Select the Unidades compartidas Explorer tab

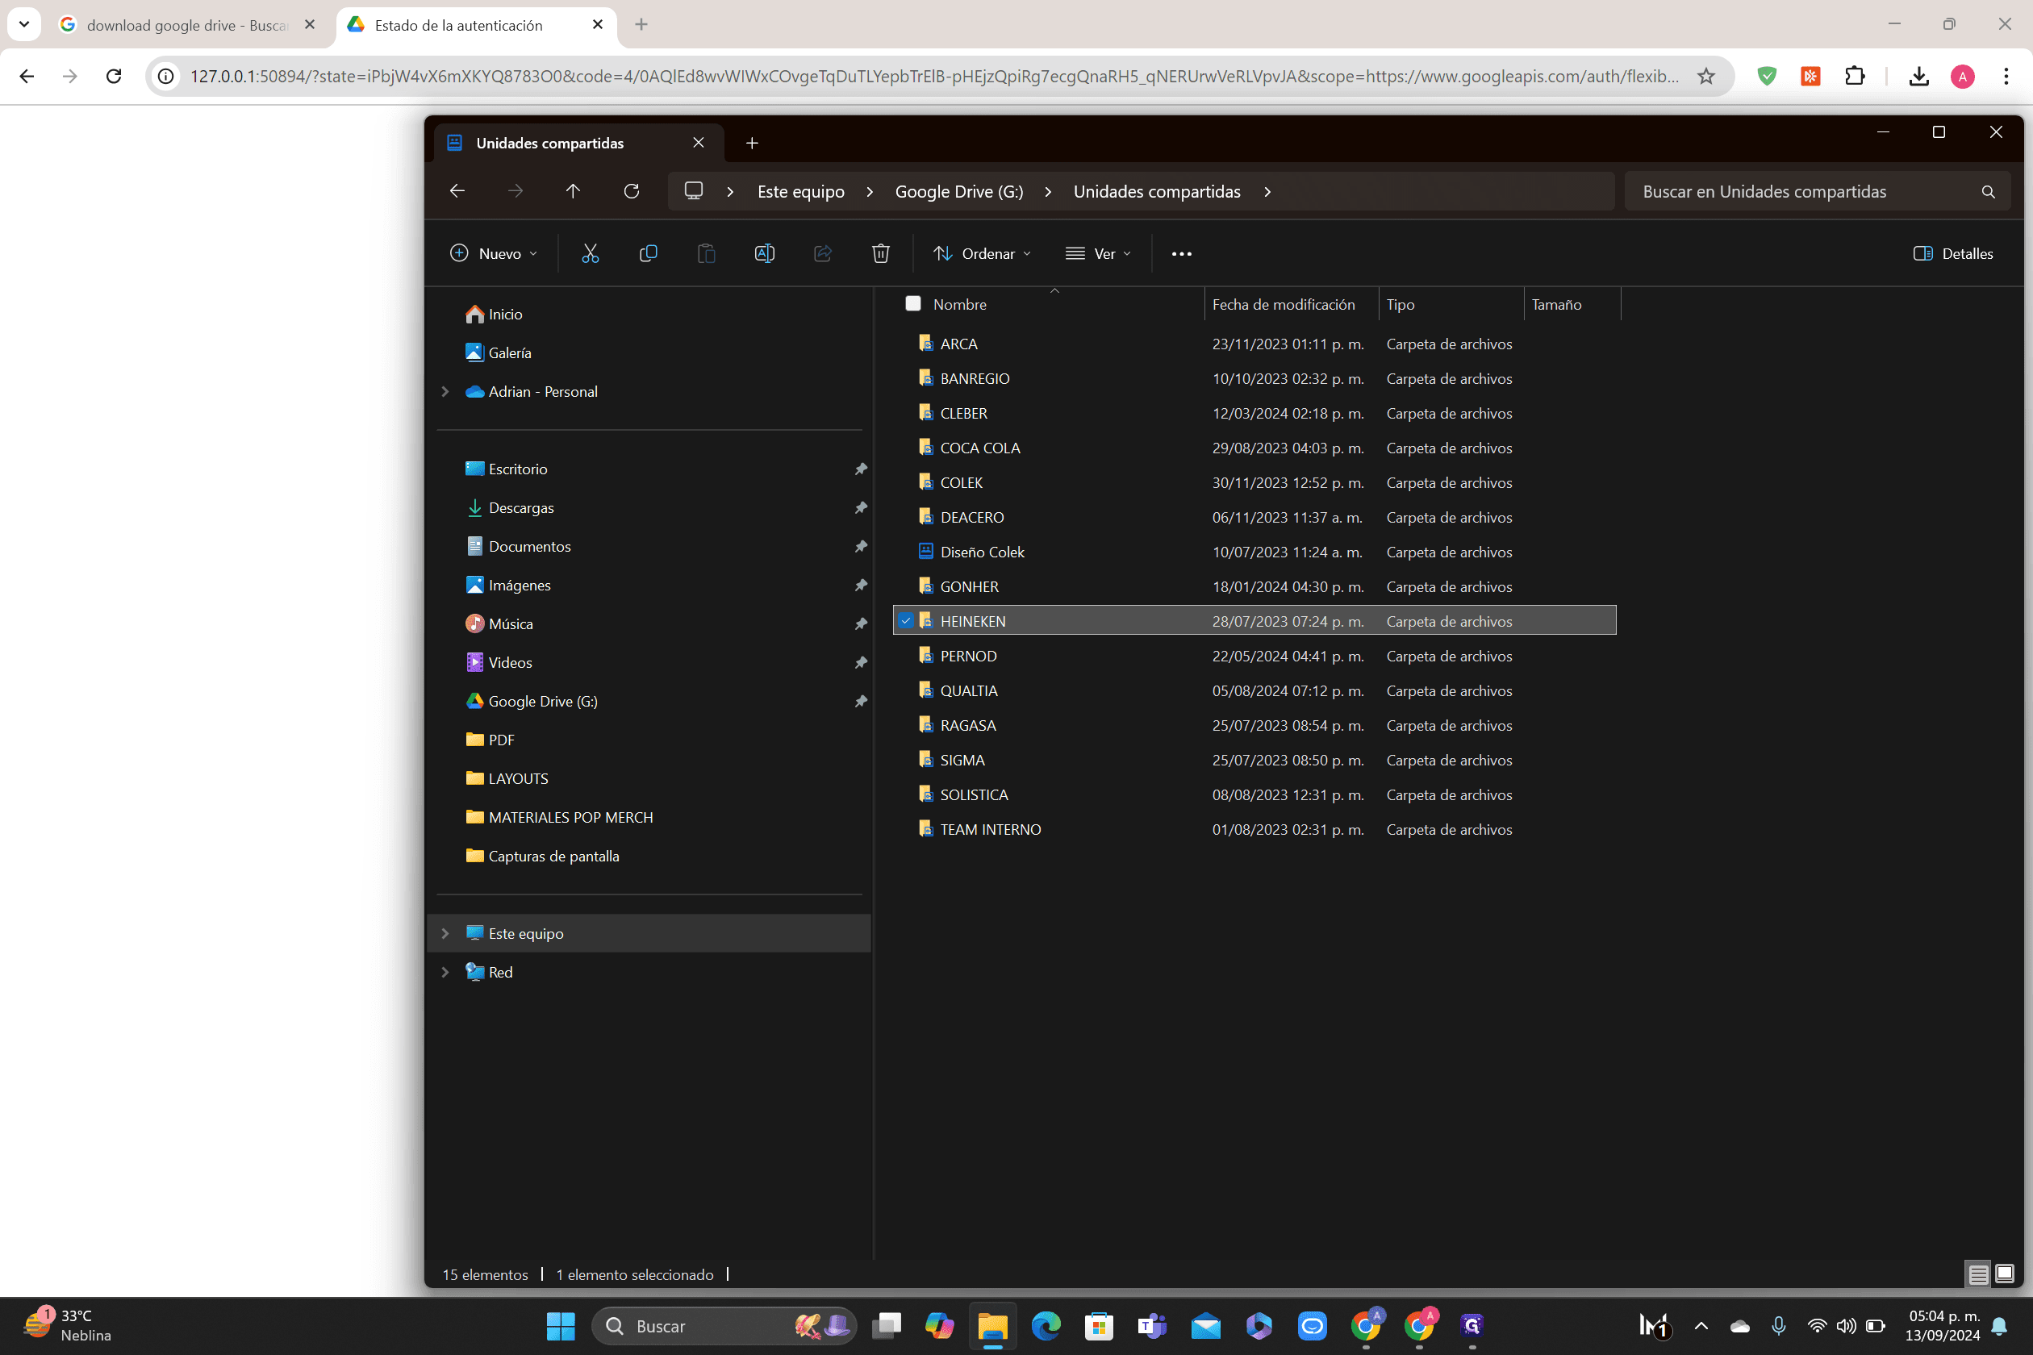click(x=578, y=143)
